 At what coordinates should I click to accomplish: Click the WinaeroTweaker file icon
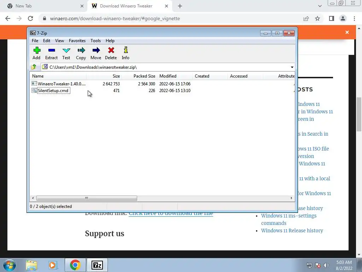tap(34, 84)
